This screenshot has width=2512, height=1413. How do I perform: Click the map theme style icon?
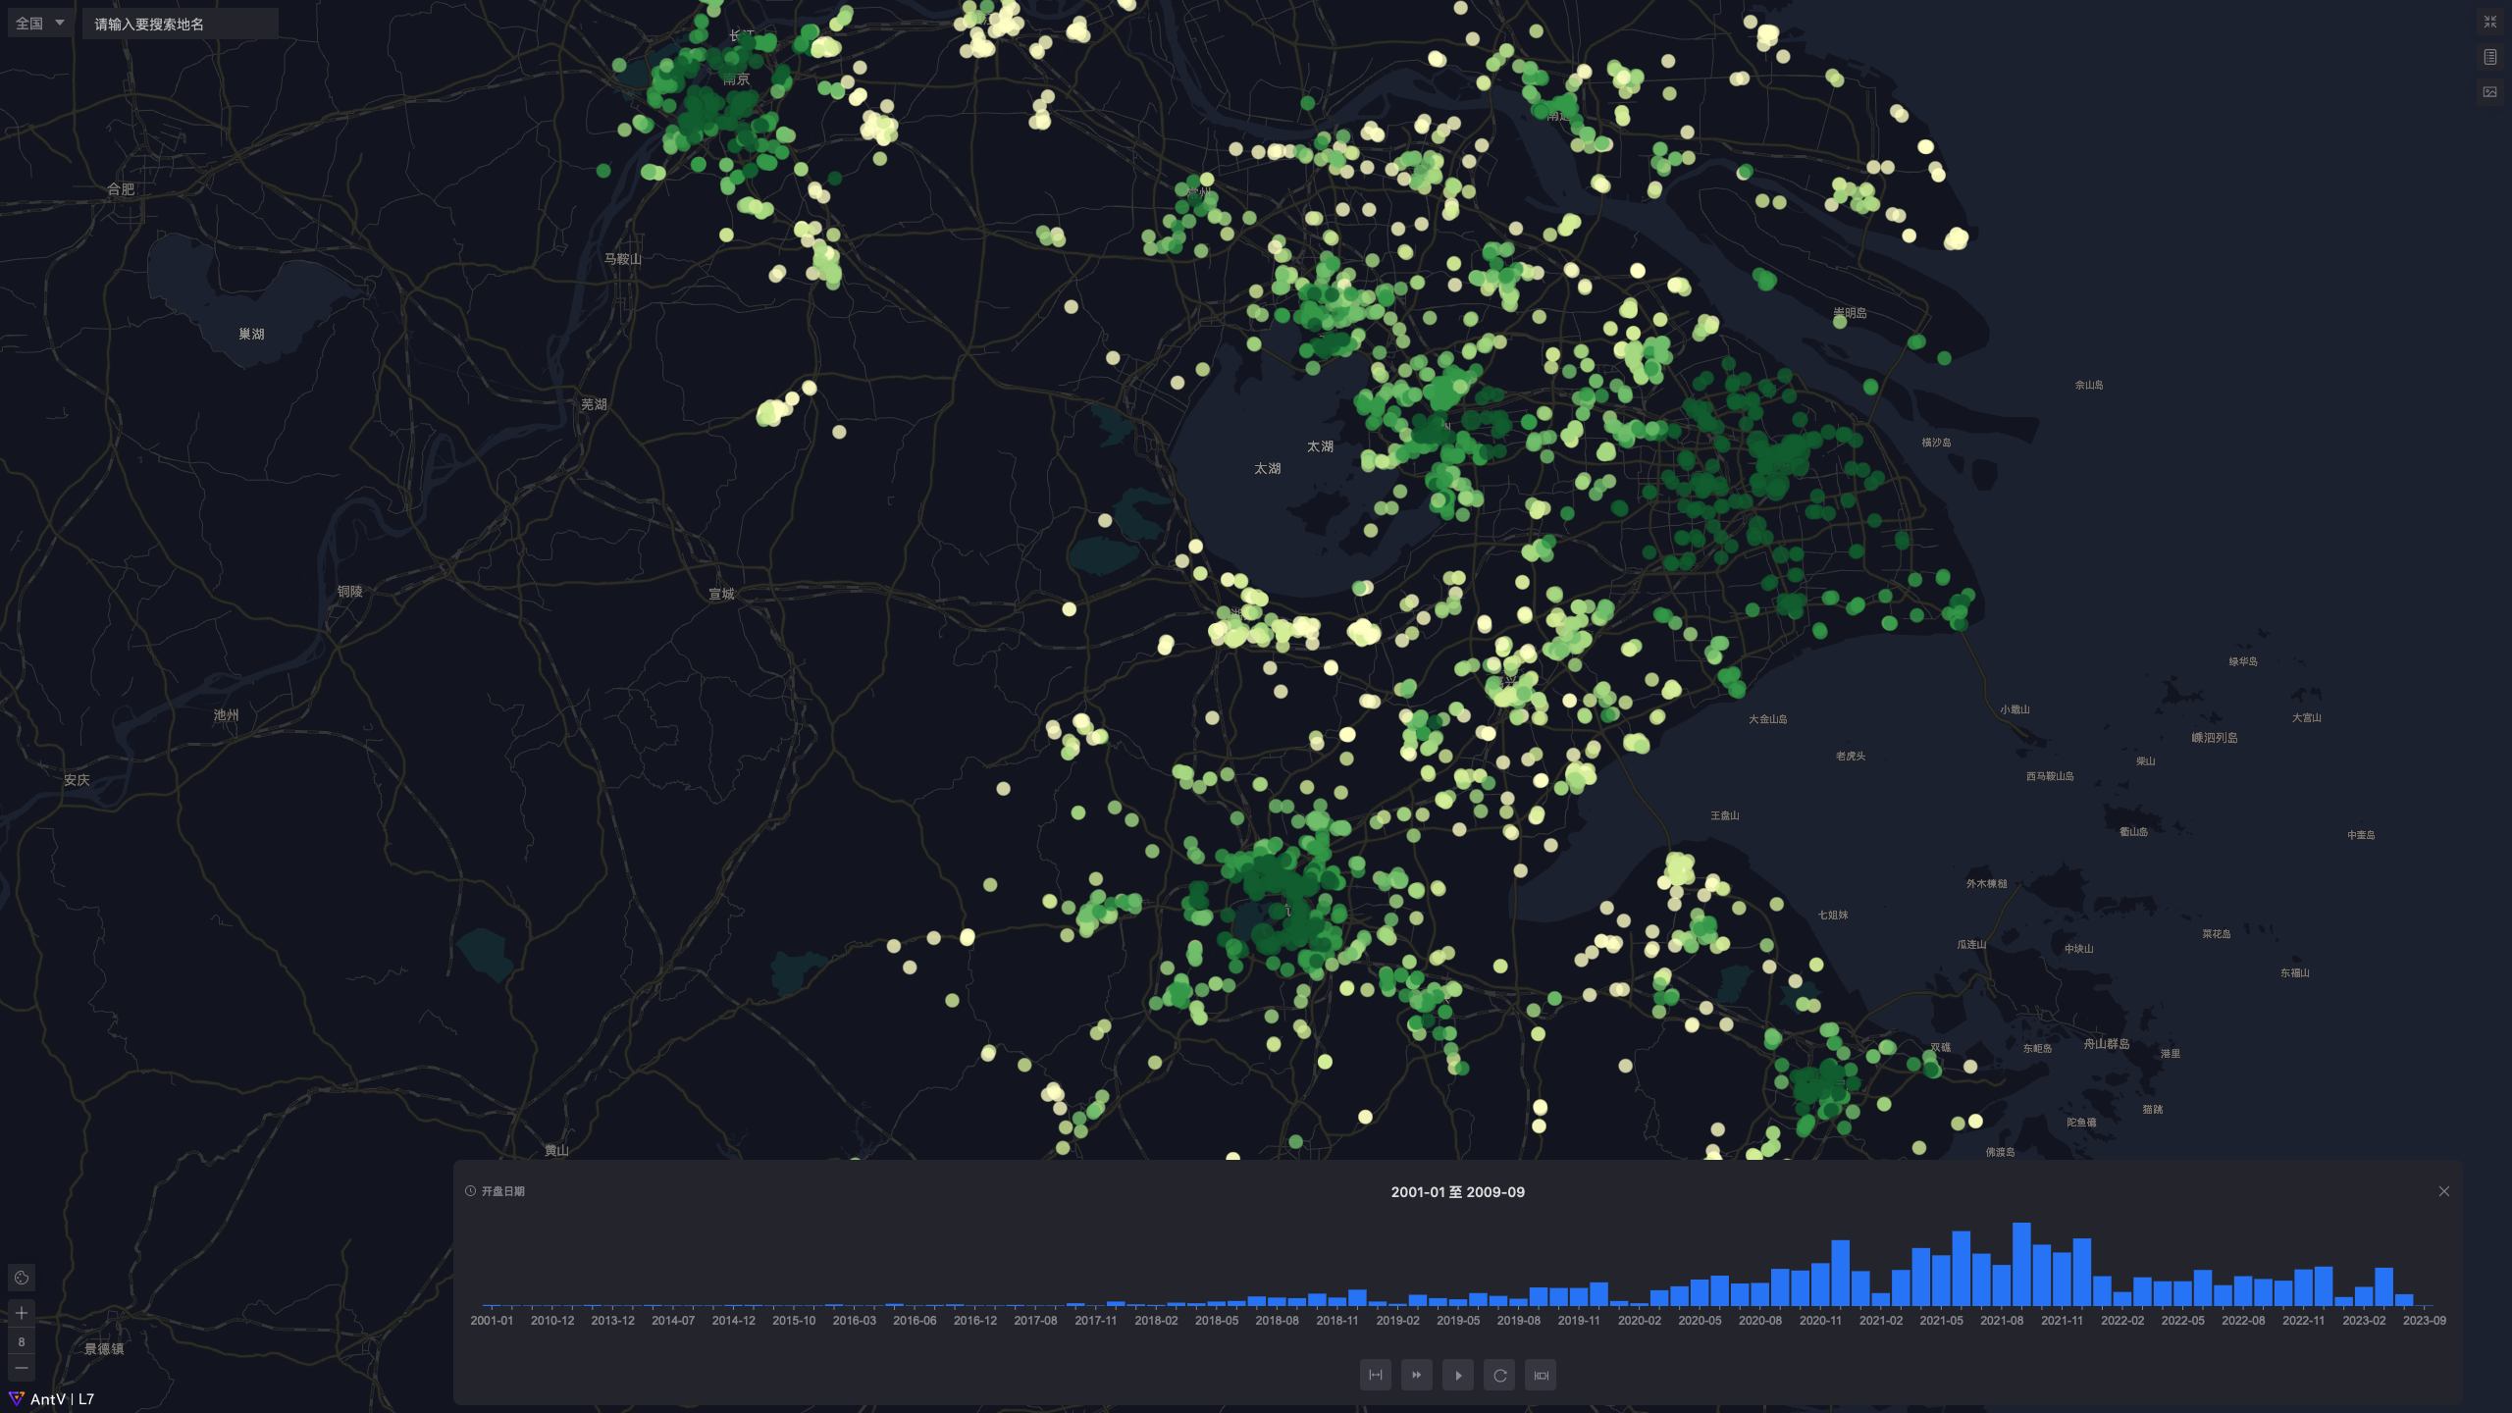point(22,1278)
